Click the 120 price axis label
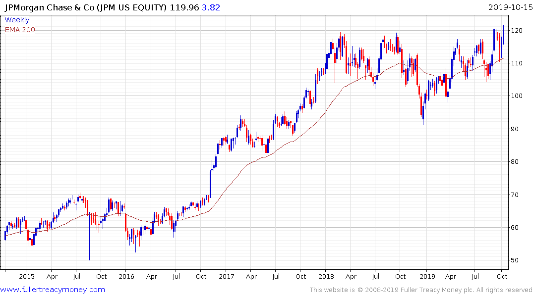The height and width of the screenshot is (297, 533). click(517, 31)
